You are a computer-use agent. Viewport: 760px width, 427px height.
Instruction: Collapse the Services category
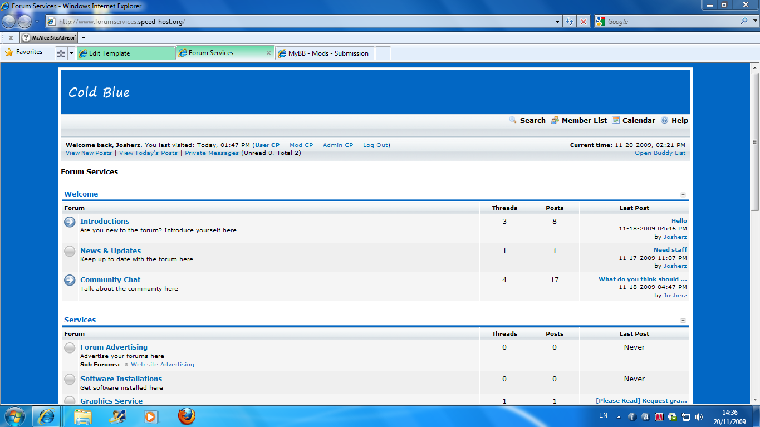coord(683,321)
